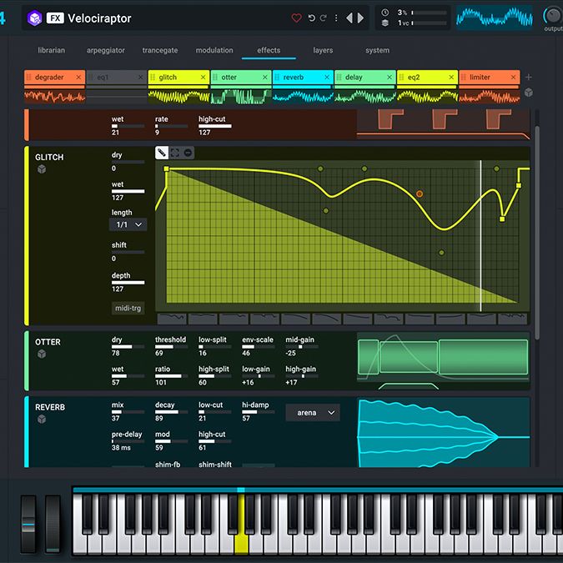Select the first glitch curve preset thumbnail
The image size is (563, 563).
click(x=172, y=318)
